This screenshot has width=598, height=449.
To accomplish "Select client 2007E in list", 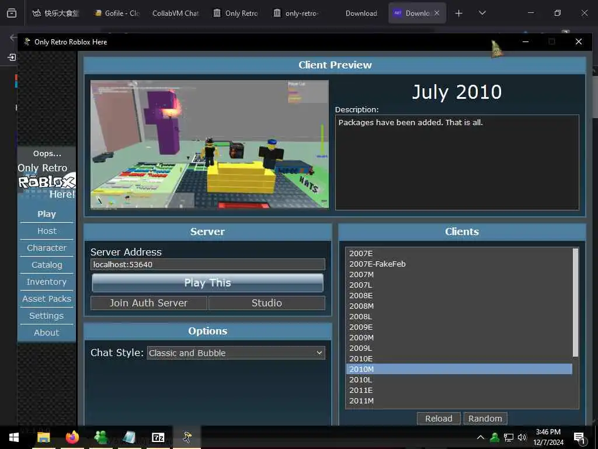I will point(459,254).
